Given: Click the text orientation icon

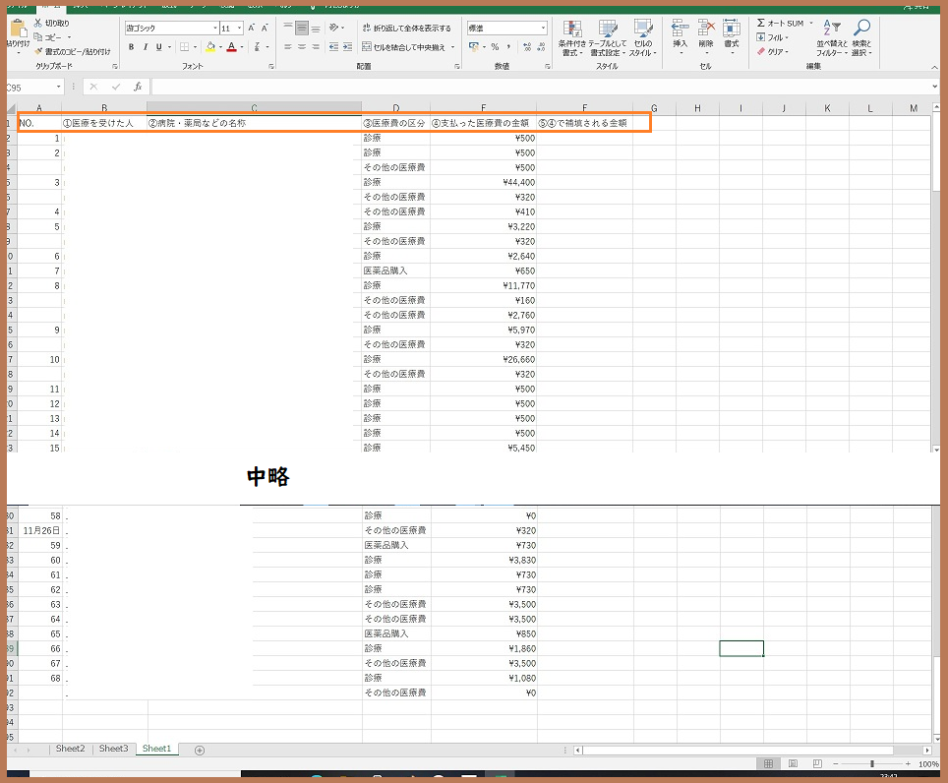Looking at the screenshot, I should [x=334, y=28].
